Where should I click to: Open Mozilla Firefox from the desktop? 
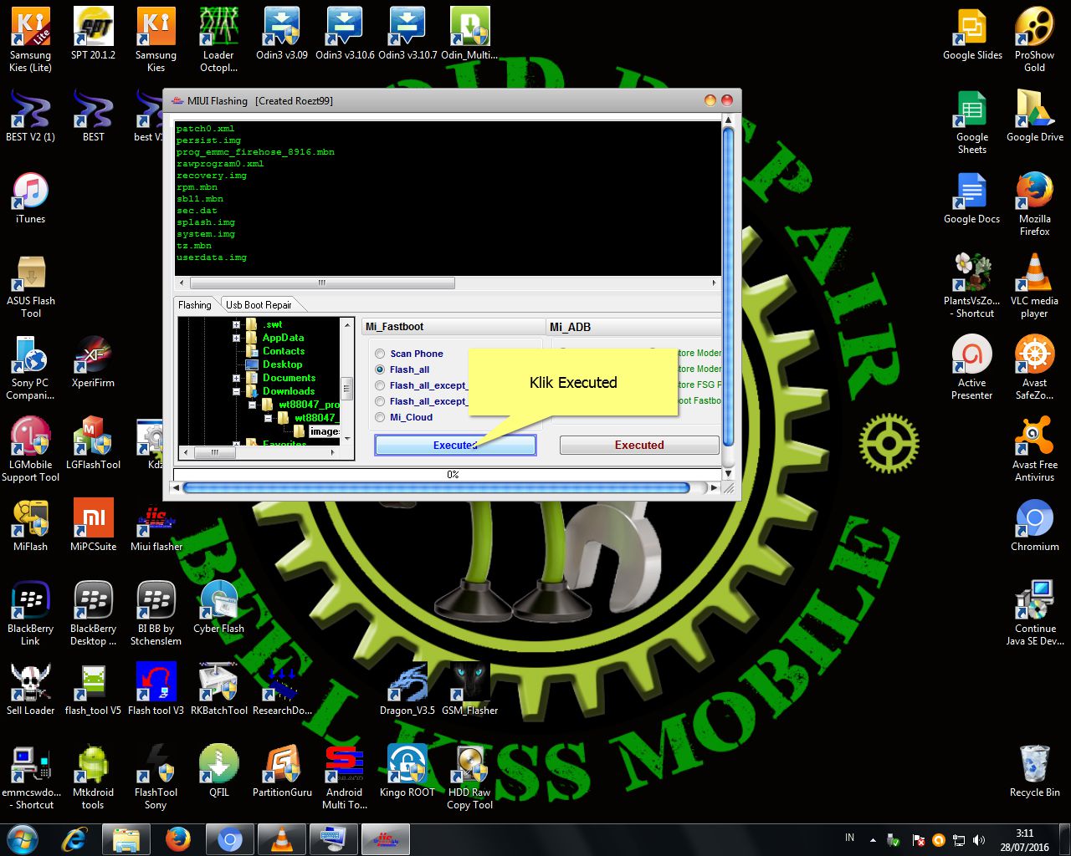point(1034,204)
